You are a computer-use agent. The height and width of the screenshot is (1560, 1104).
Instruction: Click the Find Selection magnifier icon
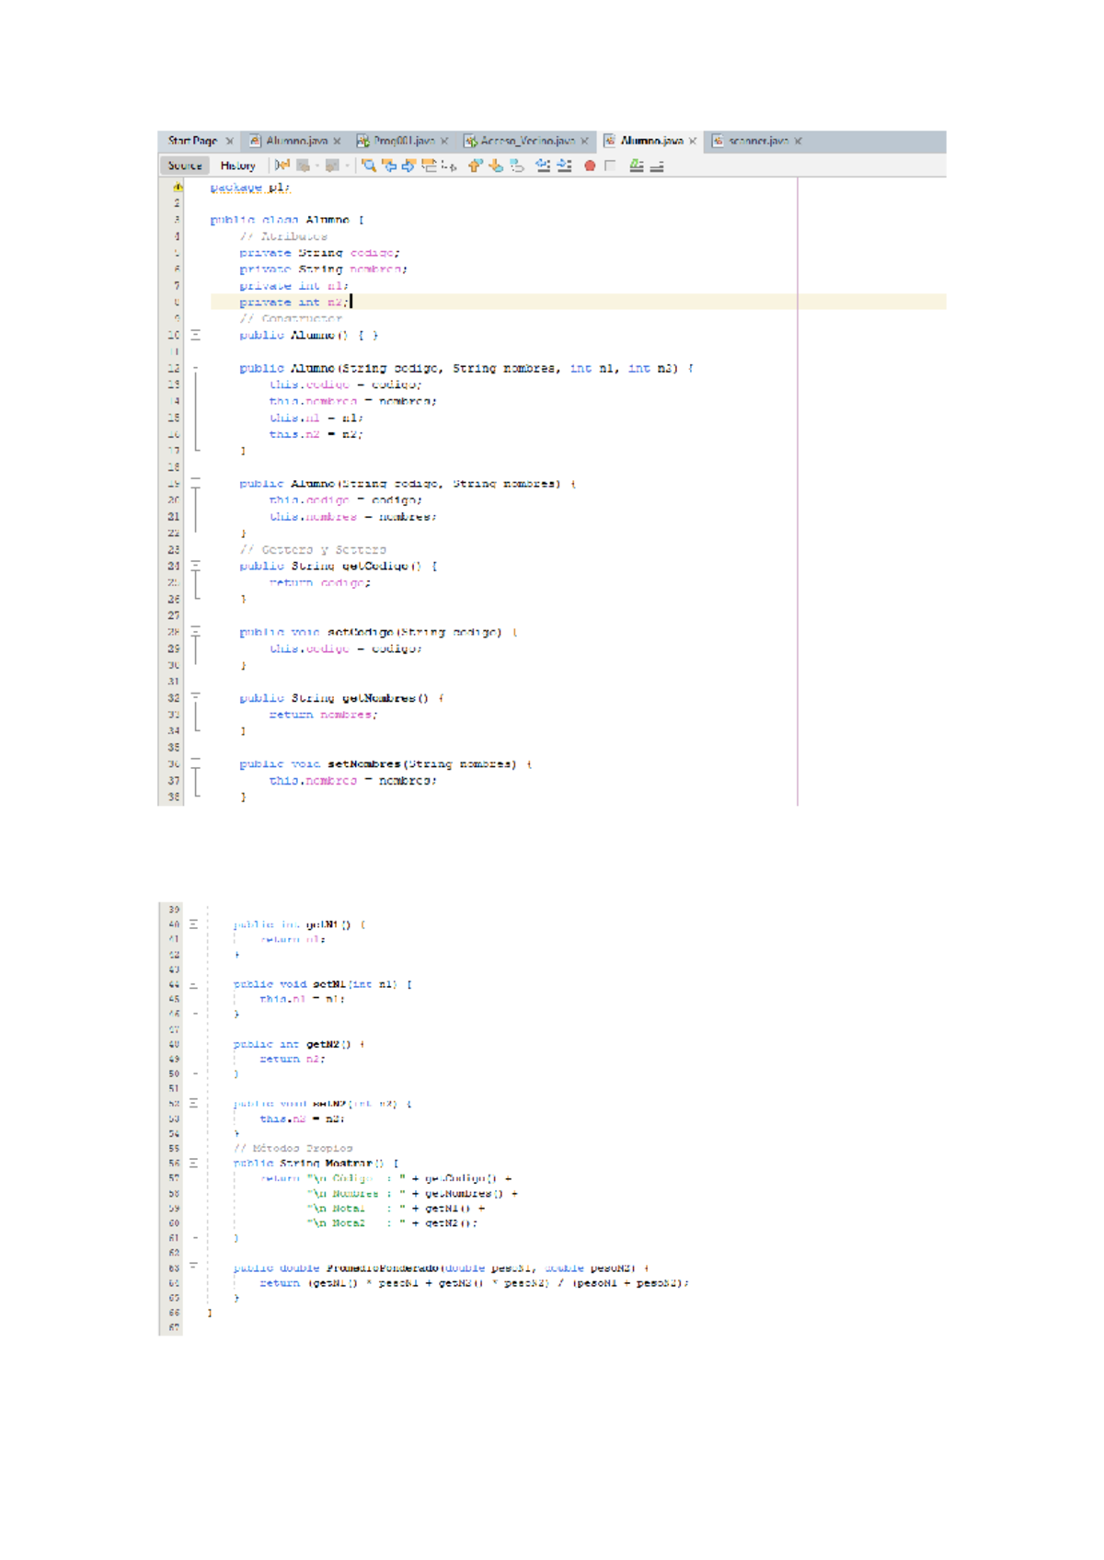pos(369,166)
